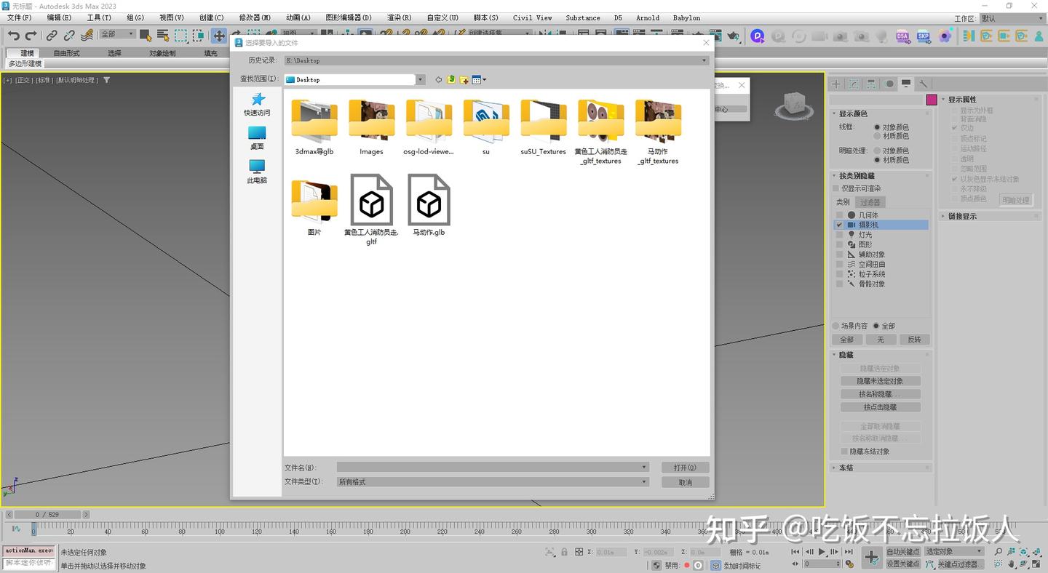The height and width of the screenshot is (573, 1048).
Task: Open the Babylon menu
Action: [x=686, y=17]
